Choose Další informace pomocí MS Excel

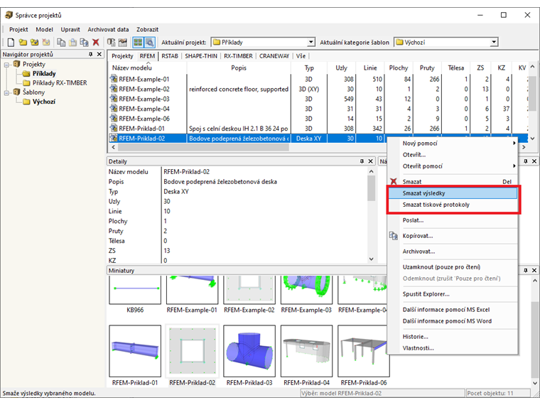(453, 310)
